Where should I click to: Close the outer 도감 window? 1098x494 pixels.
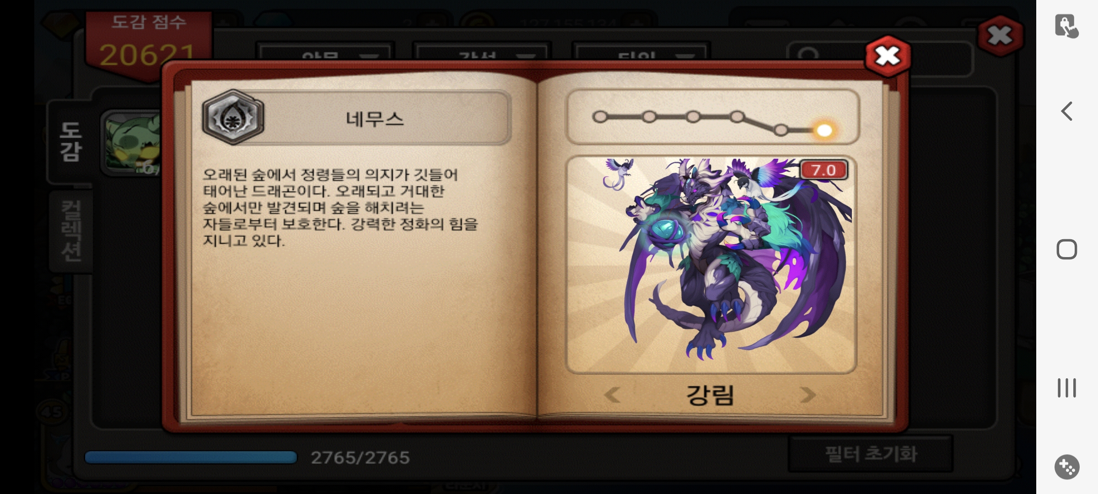click(x=1000, y=36)
